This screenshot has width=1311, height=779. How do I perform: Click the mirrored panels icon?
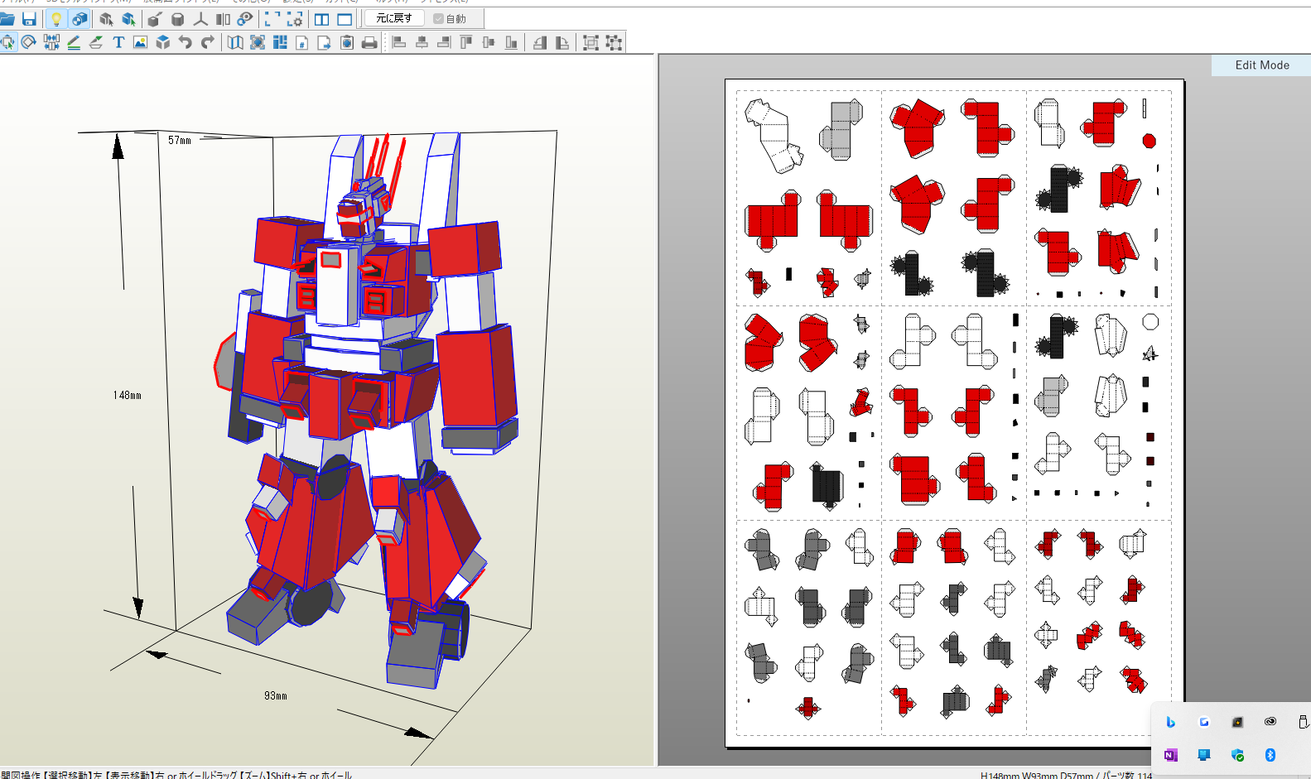tap(223, 19)
